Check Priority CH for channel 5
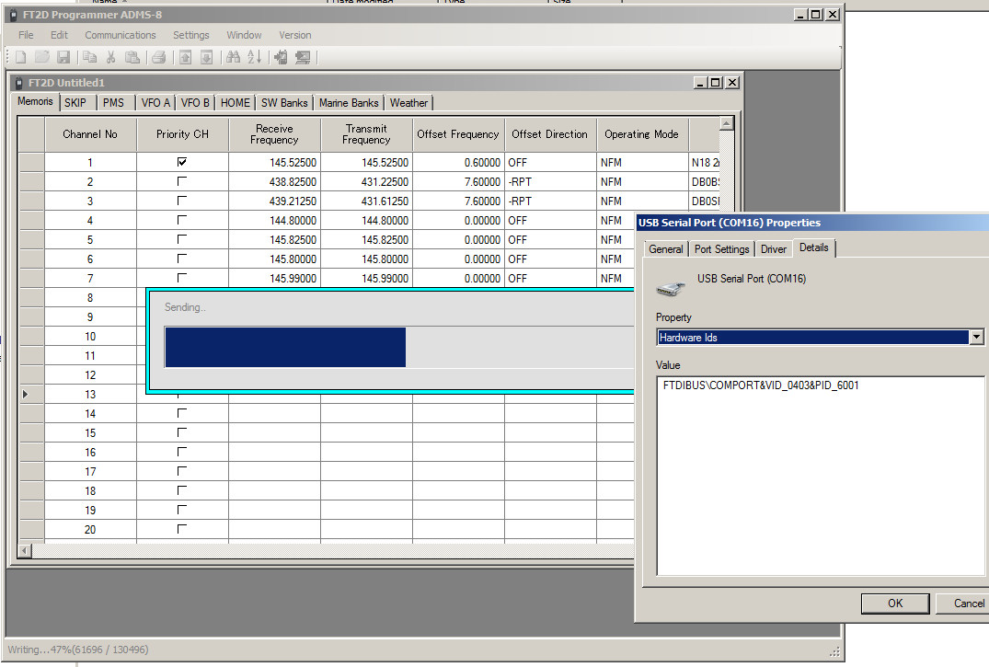Viewport: 989px width, 667px height. click(x=181, y=239)
